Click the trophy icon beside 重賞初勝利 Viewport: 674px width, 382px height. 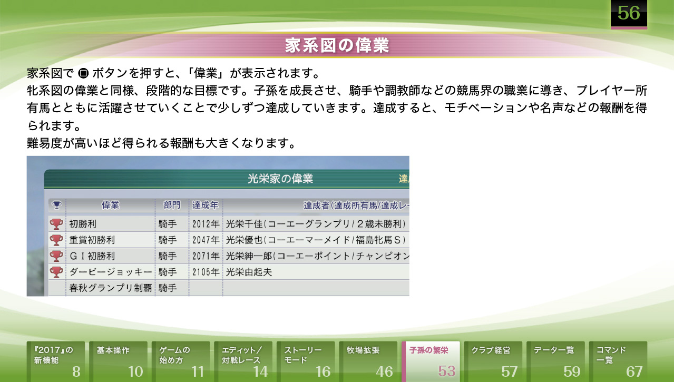pos(56,240)
